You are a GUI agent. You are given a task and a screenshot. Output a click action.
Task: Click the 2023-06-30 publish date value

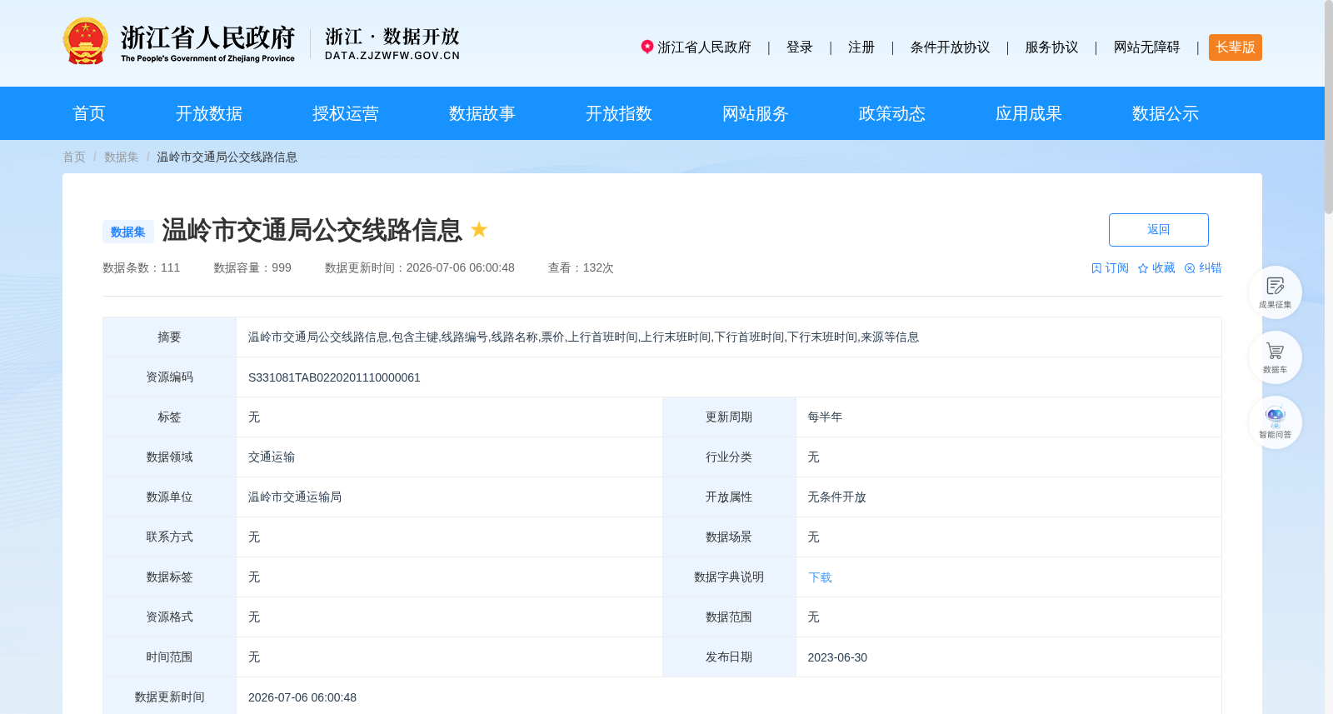[x=837, y=657]
